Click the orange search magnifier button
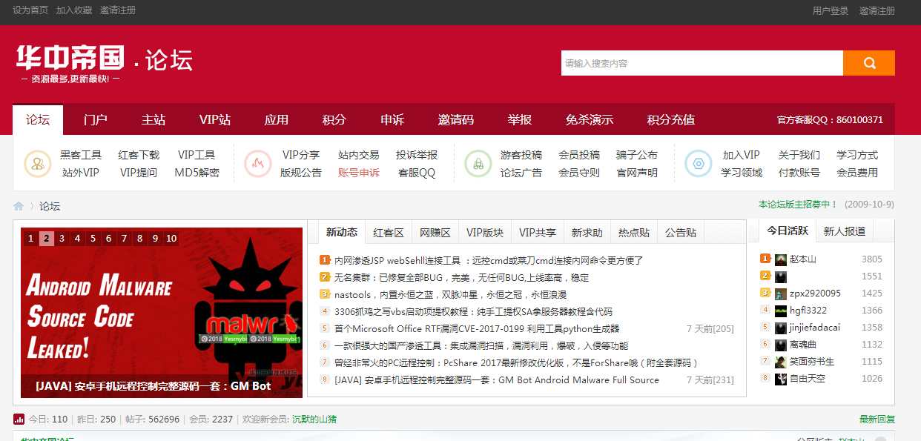 869,63
